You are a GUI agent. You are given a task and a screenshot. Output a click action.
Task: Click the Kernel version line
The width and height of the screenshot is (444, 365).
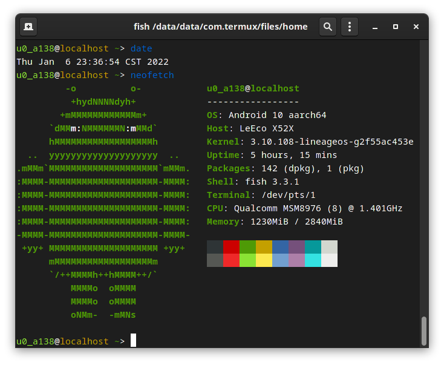[x=310, y=142]
